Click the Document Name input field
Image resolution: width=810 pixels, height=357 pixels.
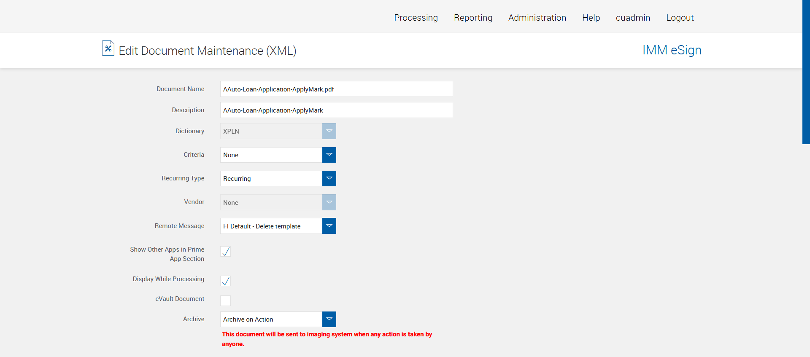tap(336, 89)
